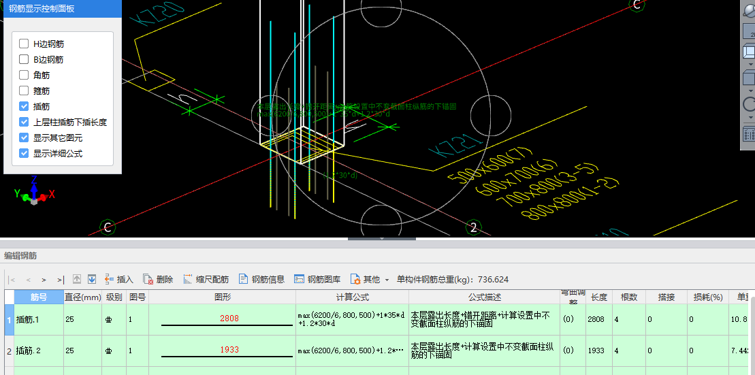Select row 2 header in rebar table
The image size is (755, 375).
click(x=9, y=351)
